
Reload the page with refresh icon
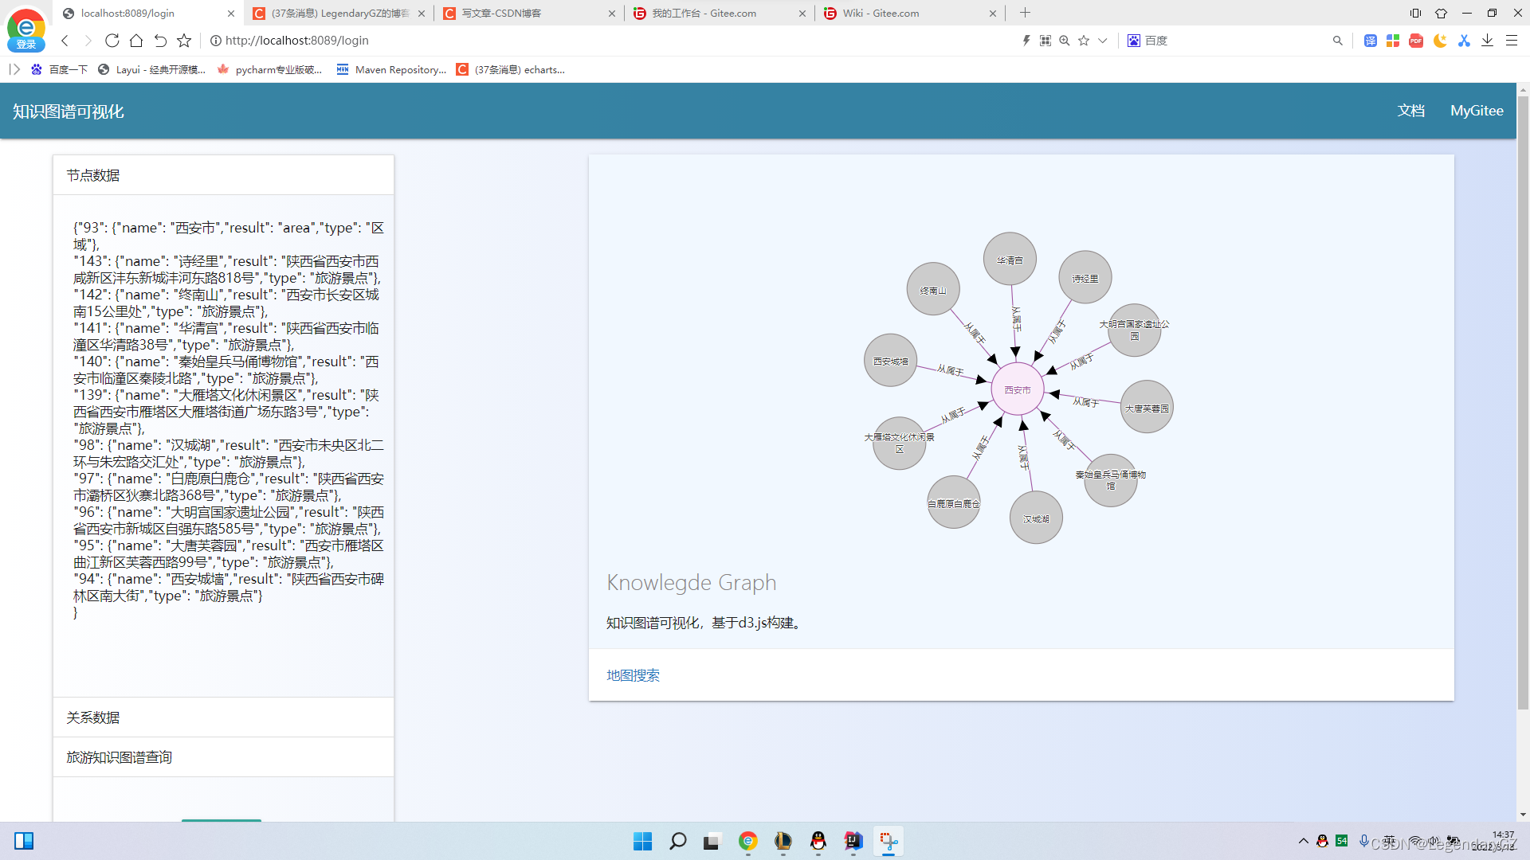[x=112, y=41]
